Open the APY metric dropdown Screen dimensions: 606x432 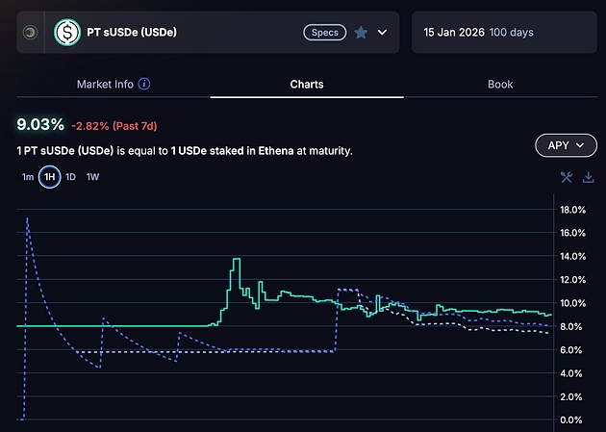566,146
